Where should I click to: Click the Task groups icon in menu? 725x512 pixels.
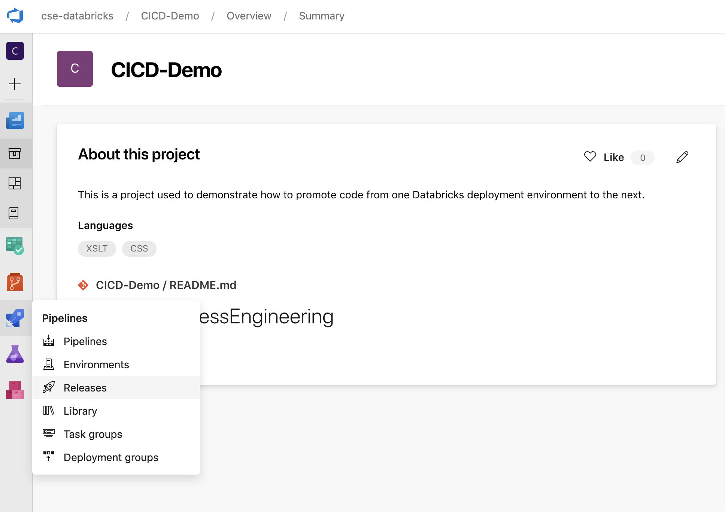49,434
